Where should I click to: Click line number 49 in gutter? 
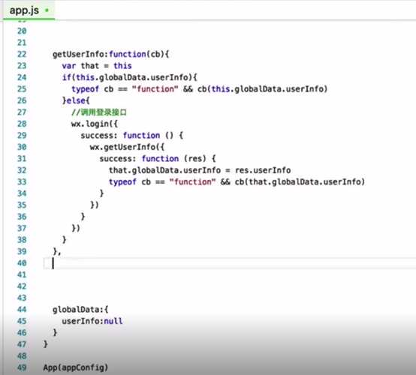22,367
